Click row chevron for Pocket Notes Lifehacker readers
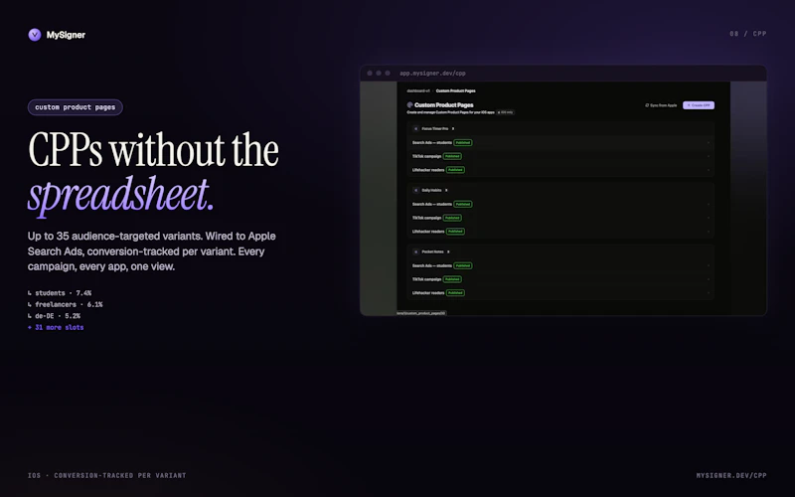The image size is (795, 497). point(709,292)
